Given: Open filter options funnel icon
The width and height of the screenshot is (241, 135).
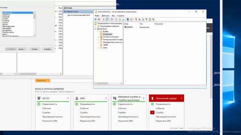Looking at the screenshot, I should pyautogui.click(x=146, y=19).
